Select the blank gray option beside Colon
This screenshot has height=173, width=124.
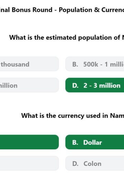(x=29, y=163)
